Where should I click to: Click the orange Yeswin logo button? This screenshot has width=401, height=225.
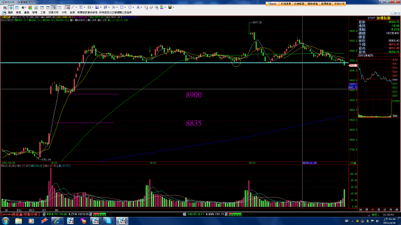point(272,4)
